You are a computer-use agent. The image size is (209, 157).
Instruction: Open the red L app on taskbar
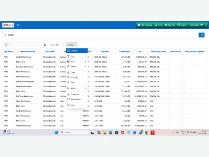153,132
